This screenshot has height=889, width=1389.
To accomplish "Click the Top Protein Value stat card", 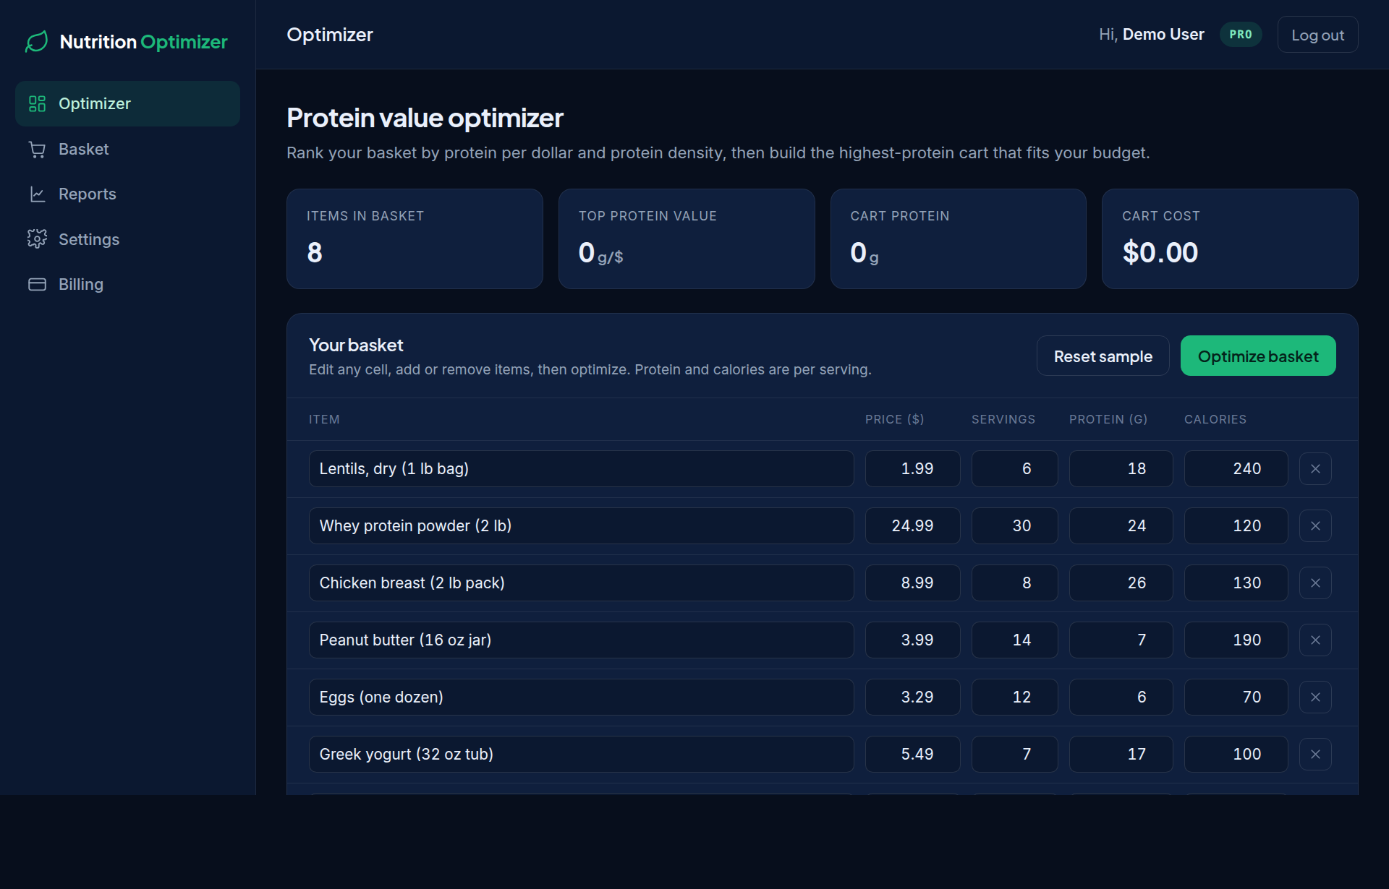I will (687, 239).
